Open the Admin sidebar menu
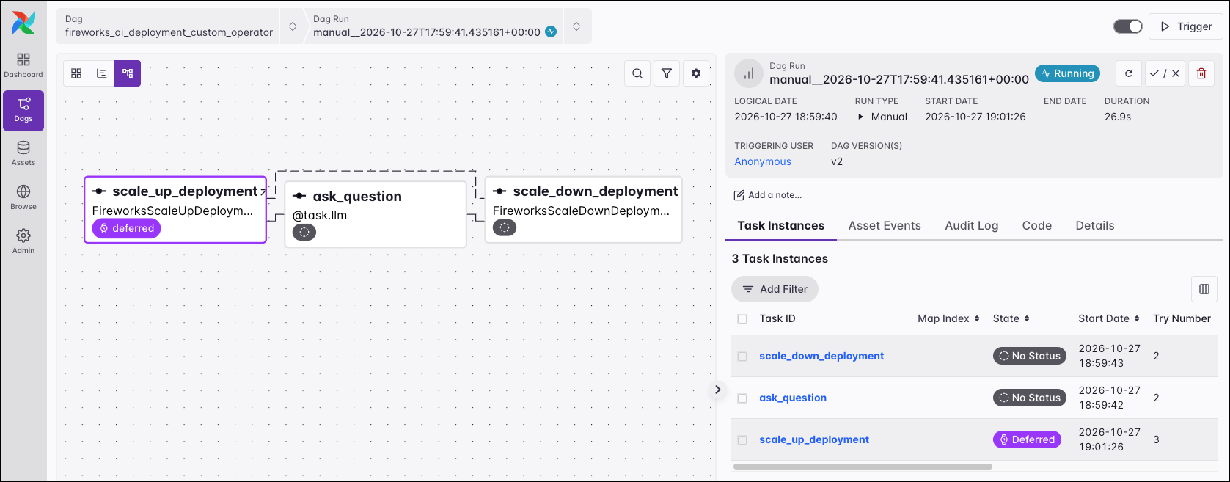The image size is (1230, 482). click(23, 241)
